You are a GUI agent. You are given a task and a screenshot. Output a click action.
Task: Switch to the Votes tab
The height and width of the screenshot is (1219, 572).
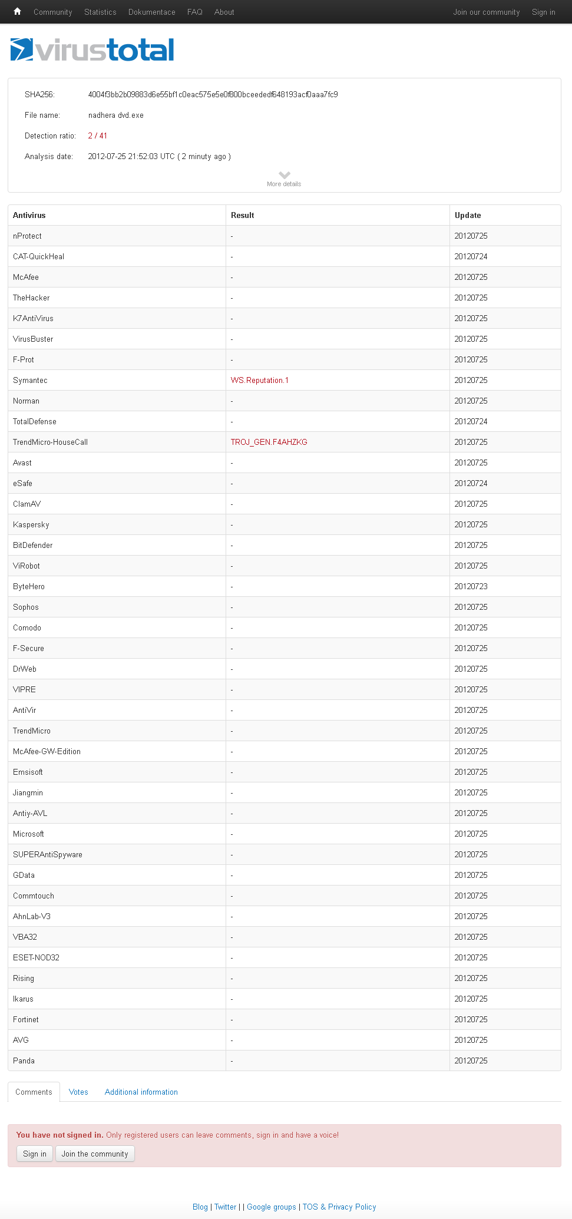78,1092
